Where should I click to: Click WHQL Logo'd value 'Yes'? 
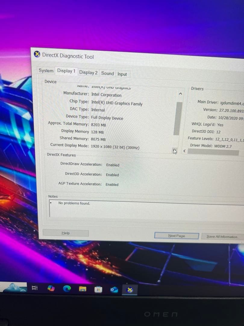[x=220, y=125]
